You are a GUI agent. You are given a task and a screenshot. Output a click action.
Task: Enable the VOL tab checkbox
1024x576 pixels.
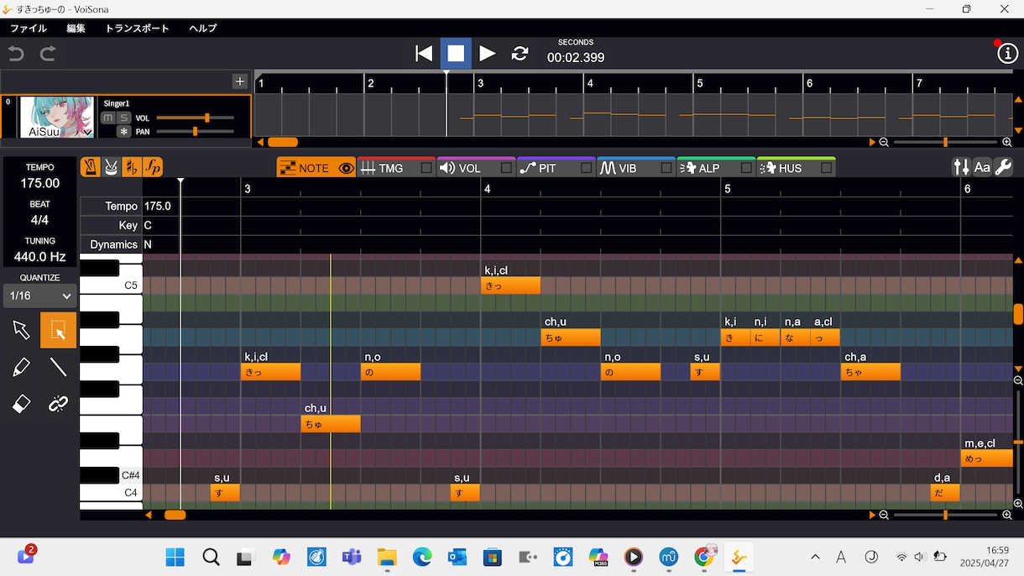tap(506, 168)
